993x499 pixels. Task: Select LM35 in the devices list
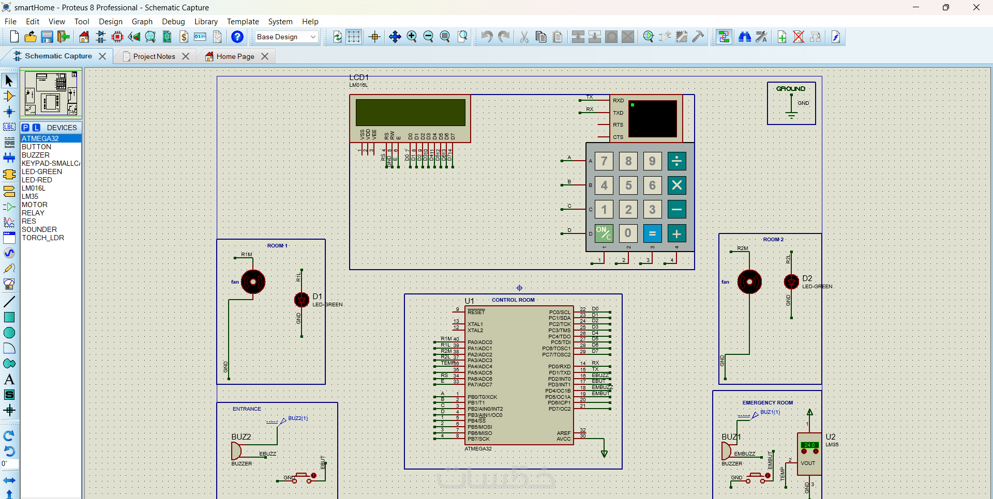point(30,196)
